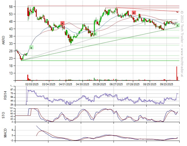Viewport: 187px width, 146px height.
Task: Click the 58 price level on y-axis
Action: pos(11,7)
